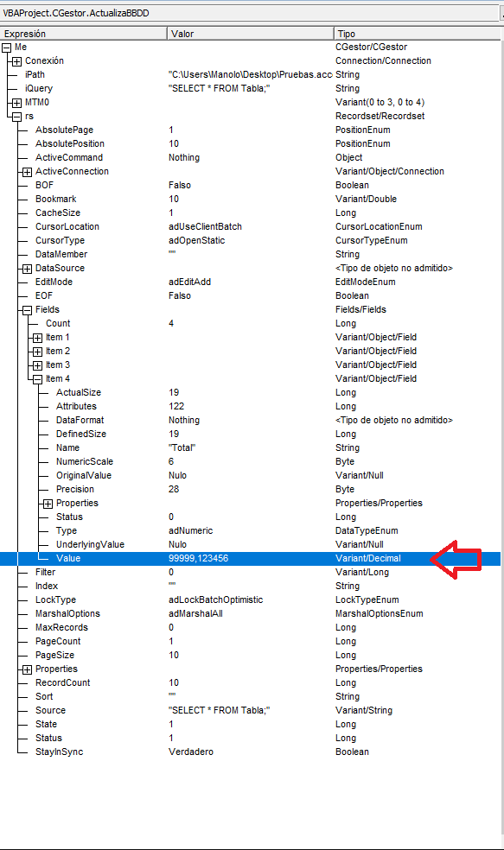Select the Expresión column header
Image resolution: width=504 pixels, height=850 pixels.
point(84,34)
